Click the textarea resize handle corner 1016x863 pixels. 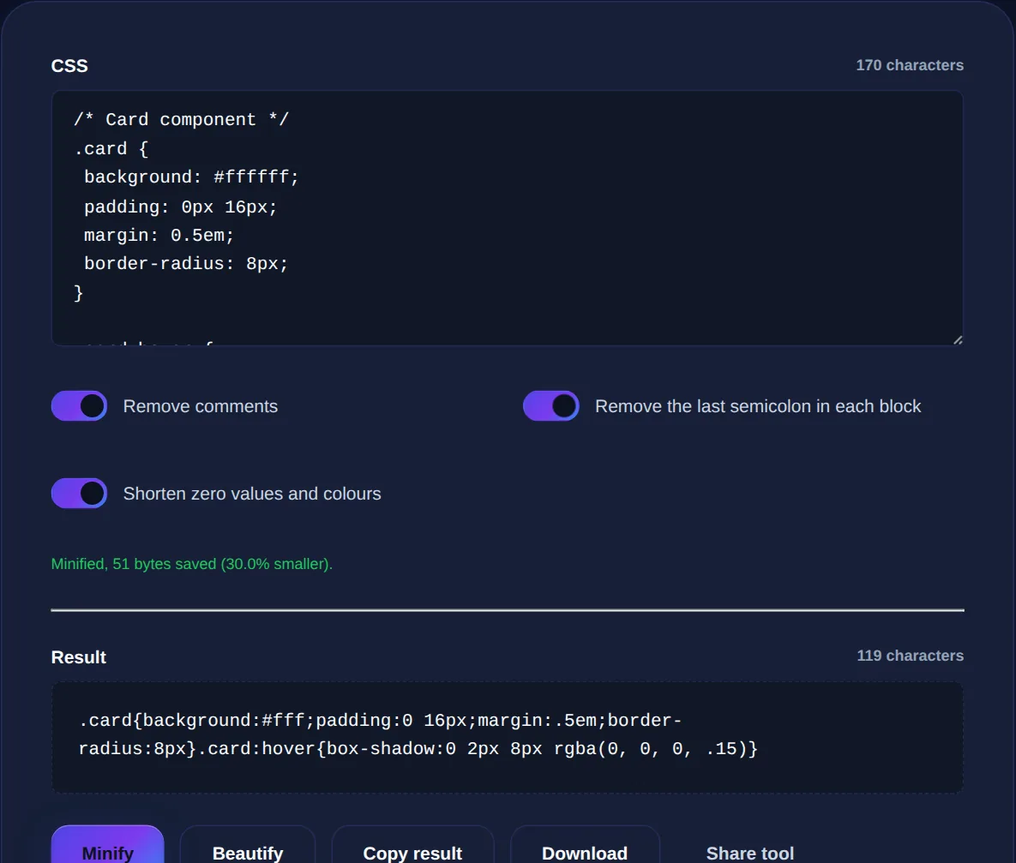point(958,339)
